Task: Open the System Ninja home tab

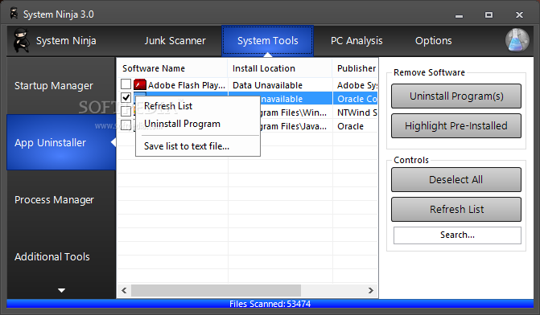Action: [x=66, y=40]
